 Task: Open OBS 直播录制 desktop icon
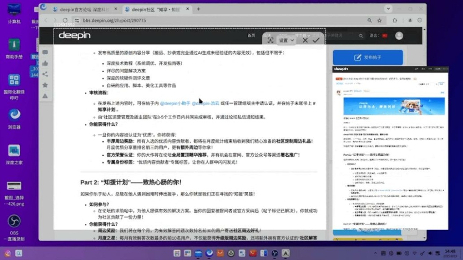click(x=14, y=221)
